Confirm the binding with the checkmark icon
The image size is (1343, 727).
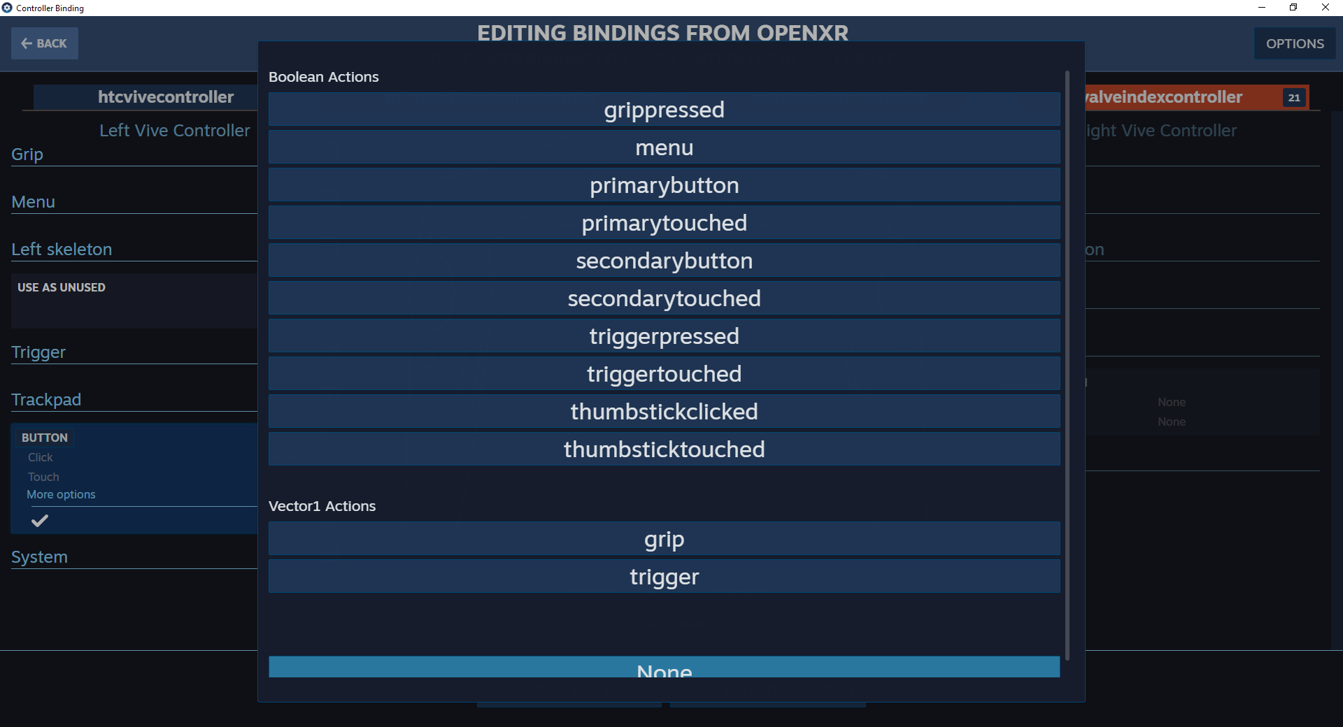coord(40,521)
